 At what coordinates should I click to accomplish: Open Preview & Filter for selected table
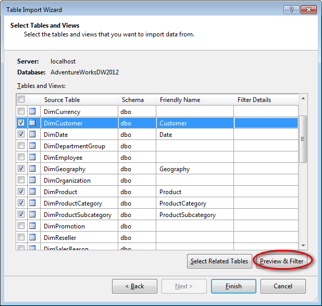tap(281, 261)
